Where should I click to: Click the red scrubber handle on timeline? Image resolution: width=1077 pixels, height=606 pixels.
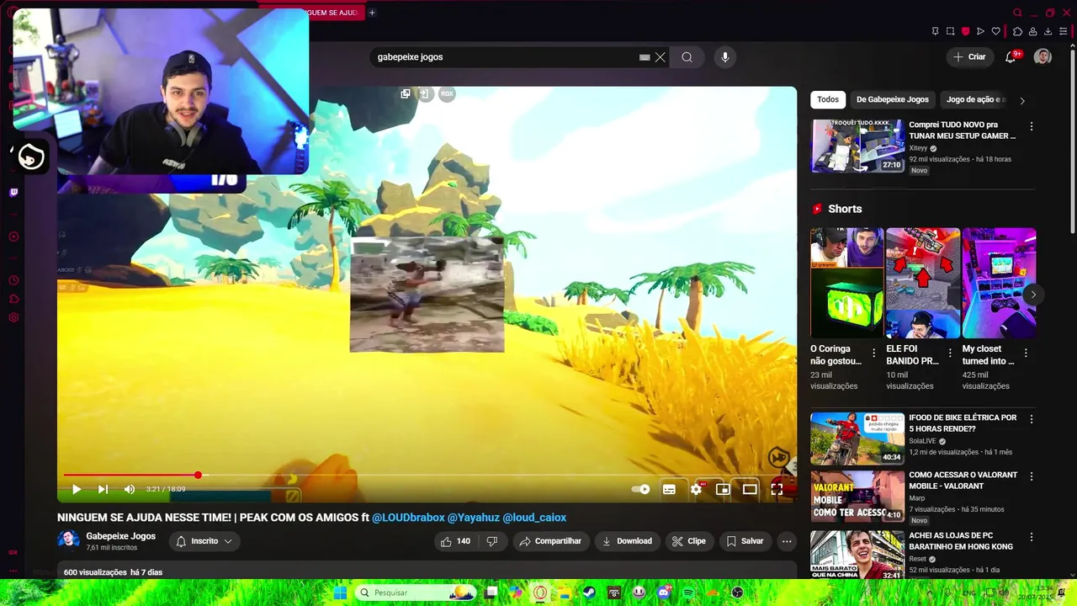198,476
